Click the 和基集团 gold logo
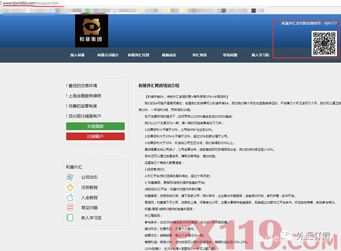 pyautogui.click(x=91, y=31)
